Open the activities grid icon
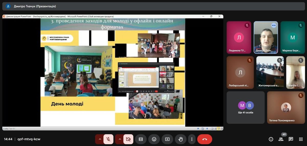 tap(301, 139)
